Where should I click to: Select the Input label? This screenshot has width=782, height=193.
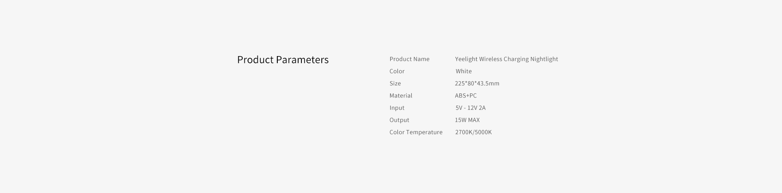pyautogui.click(x=397, y=108)
